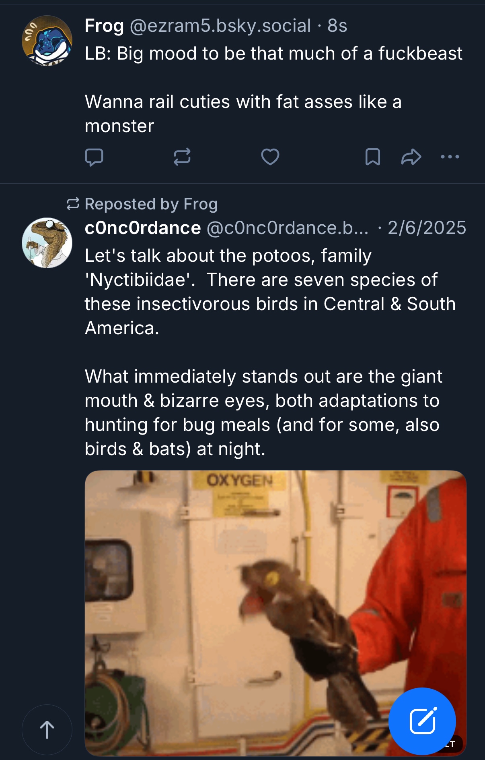Tap the 'Reposted by Frog' label
The image size is (485, 760).
(151, 204)
